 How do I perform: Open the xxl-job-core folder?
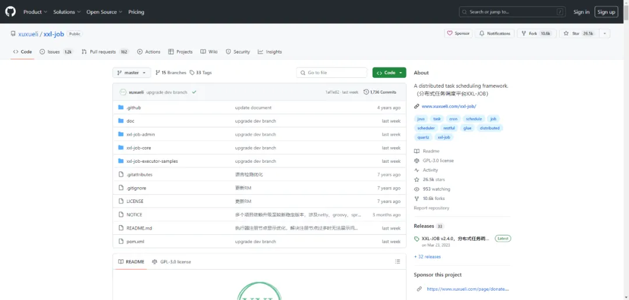(139, 148)
